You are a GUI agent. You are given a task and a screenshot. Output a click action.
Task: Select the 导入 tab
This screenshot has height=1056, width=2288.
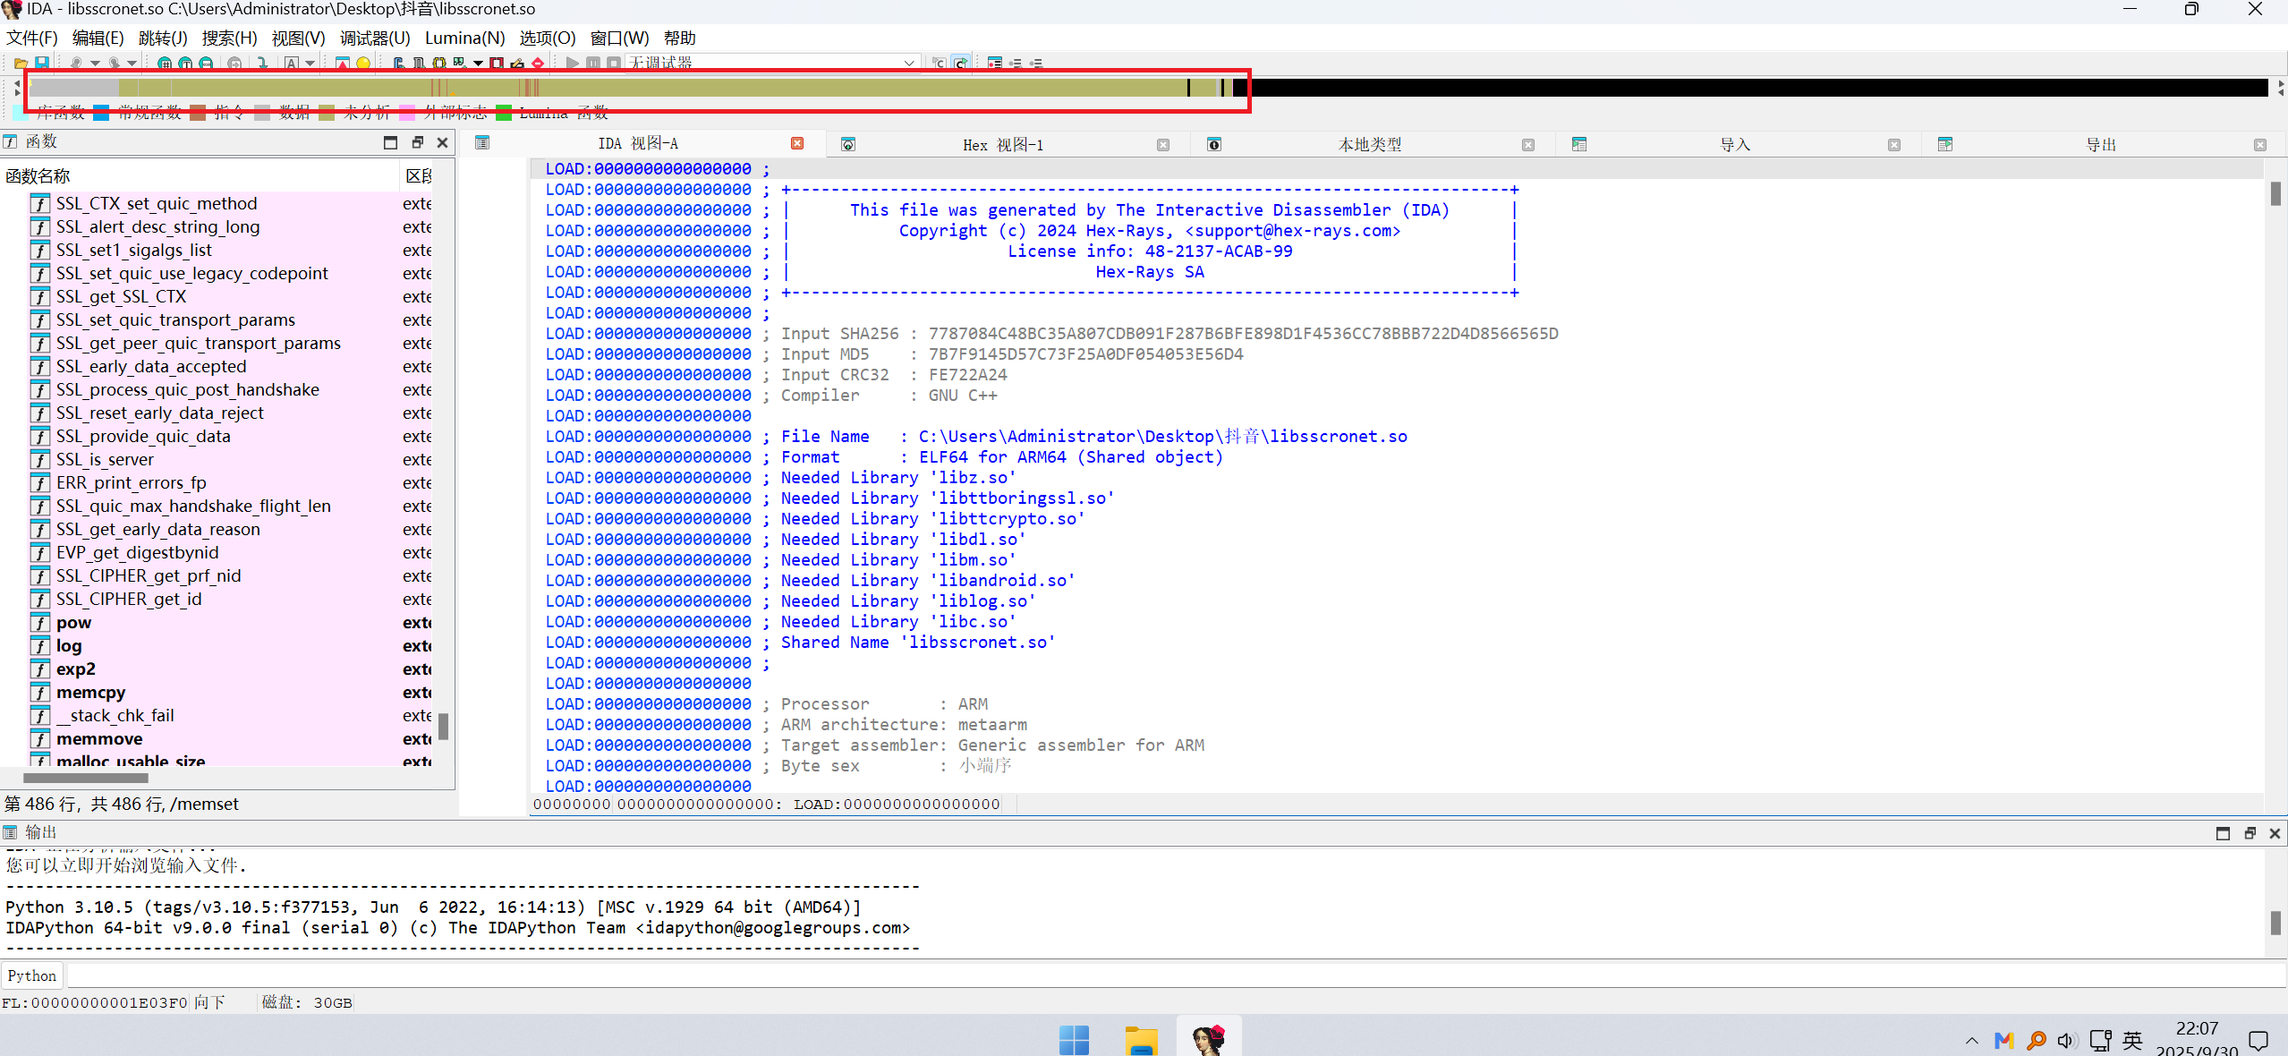1734,145
